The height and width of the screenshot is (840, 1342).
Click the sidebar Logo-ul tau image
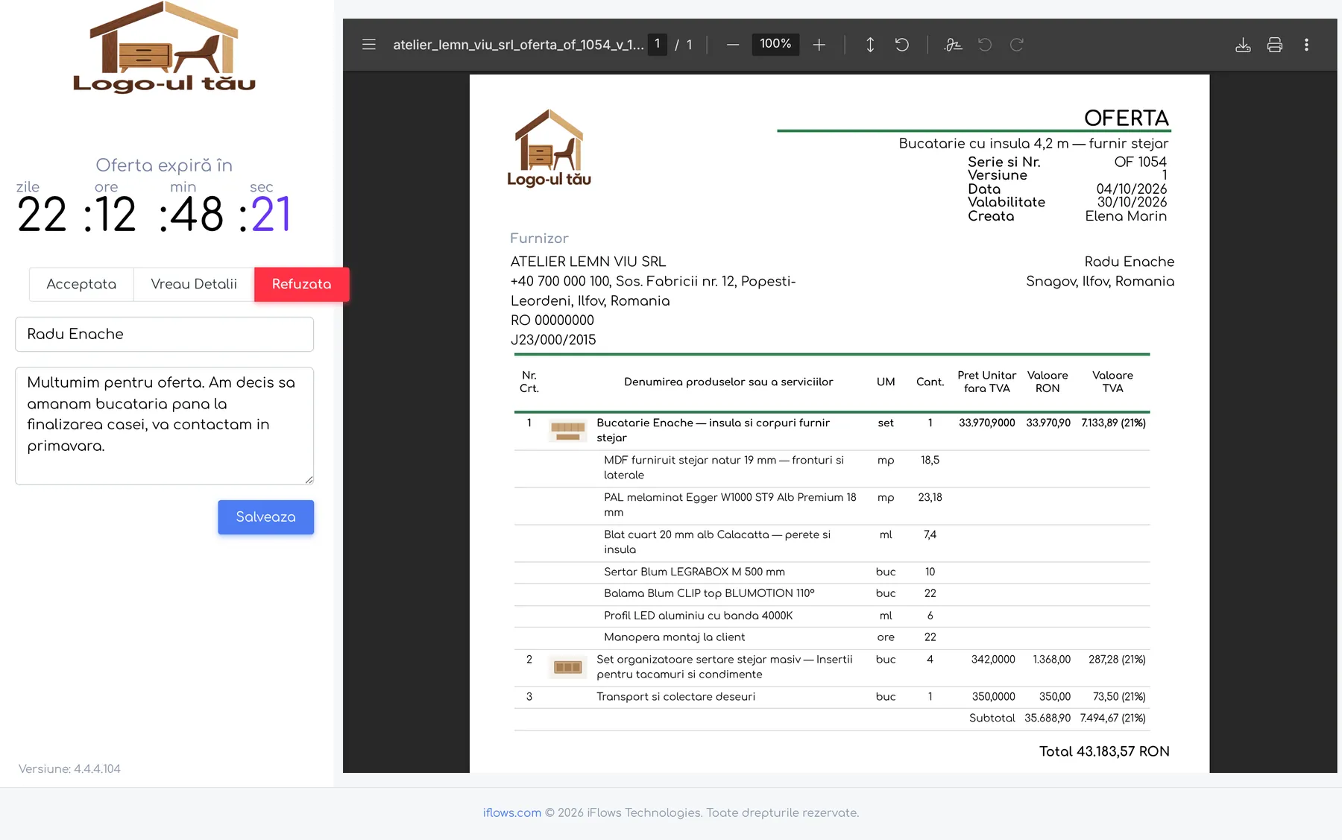click(x=164, y=47)
